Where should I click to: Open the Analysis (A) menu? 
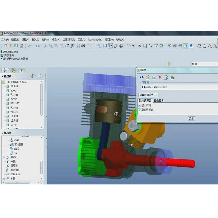46,40
